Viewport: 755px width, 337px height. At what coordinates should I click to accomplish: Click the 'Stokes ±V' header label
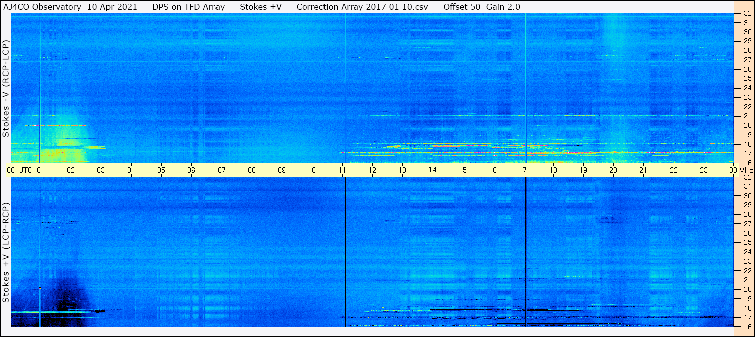tap(261, 7)
